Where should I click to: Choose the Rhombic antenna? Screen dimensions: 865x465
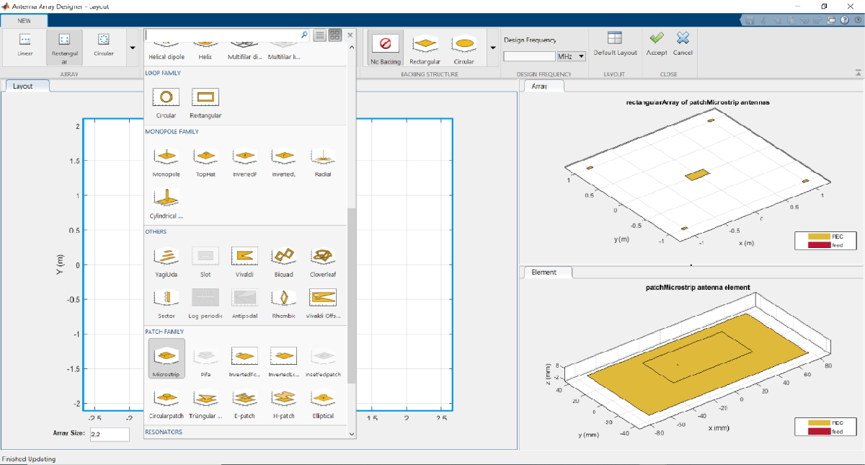click(283, 302)
